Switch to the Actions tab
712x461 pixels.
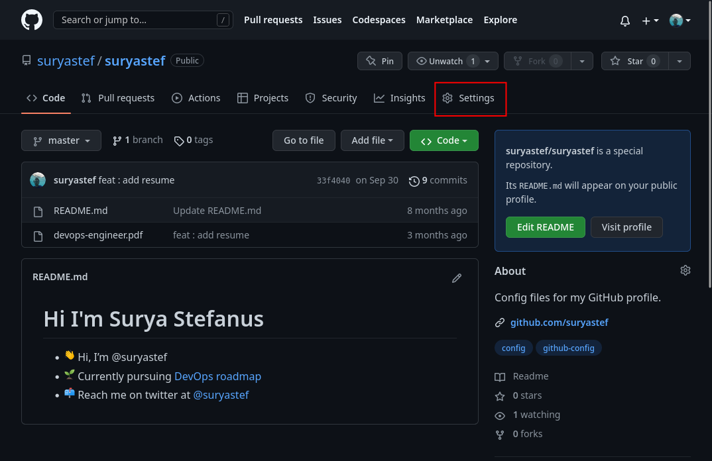coord(196,98)
